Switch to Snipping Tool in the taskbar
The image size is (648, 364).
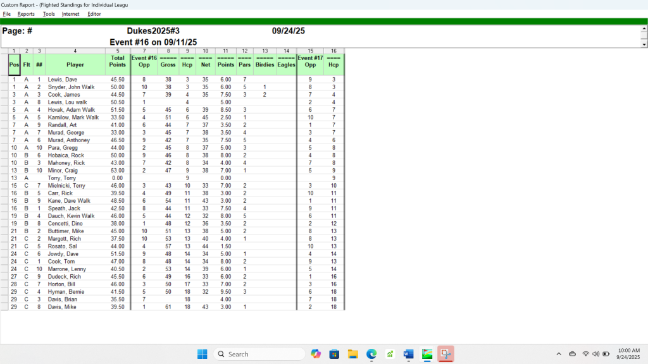pos(445,354)
